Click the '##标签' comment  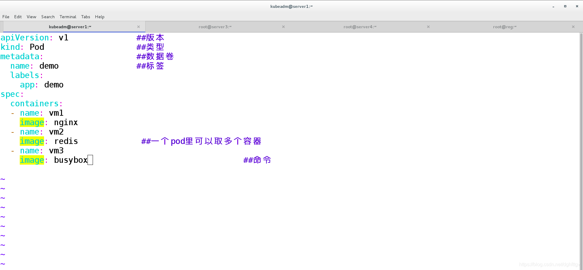click(150, 66)
